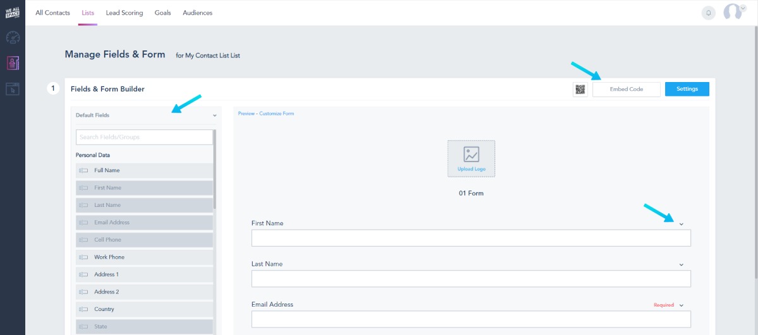
Task: Click the user profile avatar
Action: pyautogui.click(x=733, y=13)
